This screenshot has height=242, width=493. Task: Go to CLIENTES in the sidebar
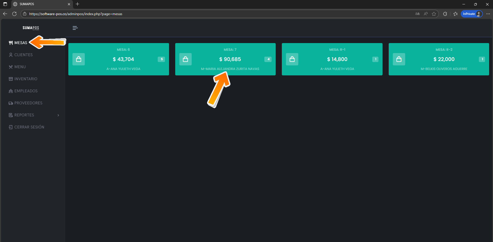pyautogui.click(x=23, y=55)
